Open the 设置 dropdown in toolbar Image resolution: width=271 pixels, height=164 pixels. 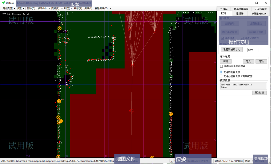(x=20, y=9)
